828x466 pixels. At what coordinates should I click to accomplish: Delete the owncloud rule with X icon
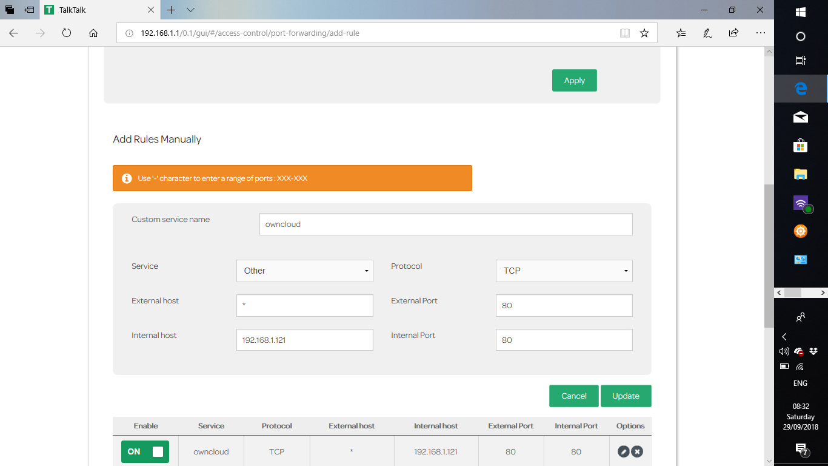point(637,451)
